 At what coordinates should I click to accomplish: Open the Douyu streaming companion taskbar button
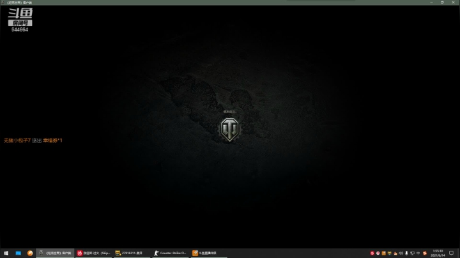pos(209,253)
